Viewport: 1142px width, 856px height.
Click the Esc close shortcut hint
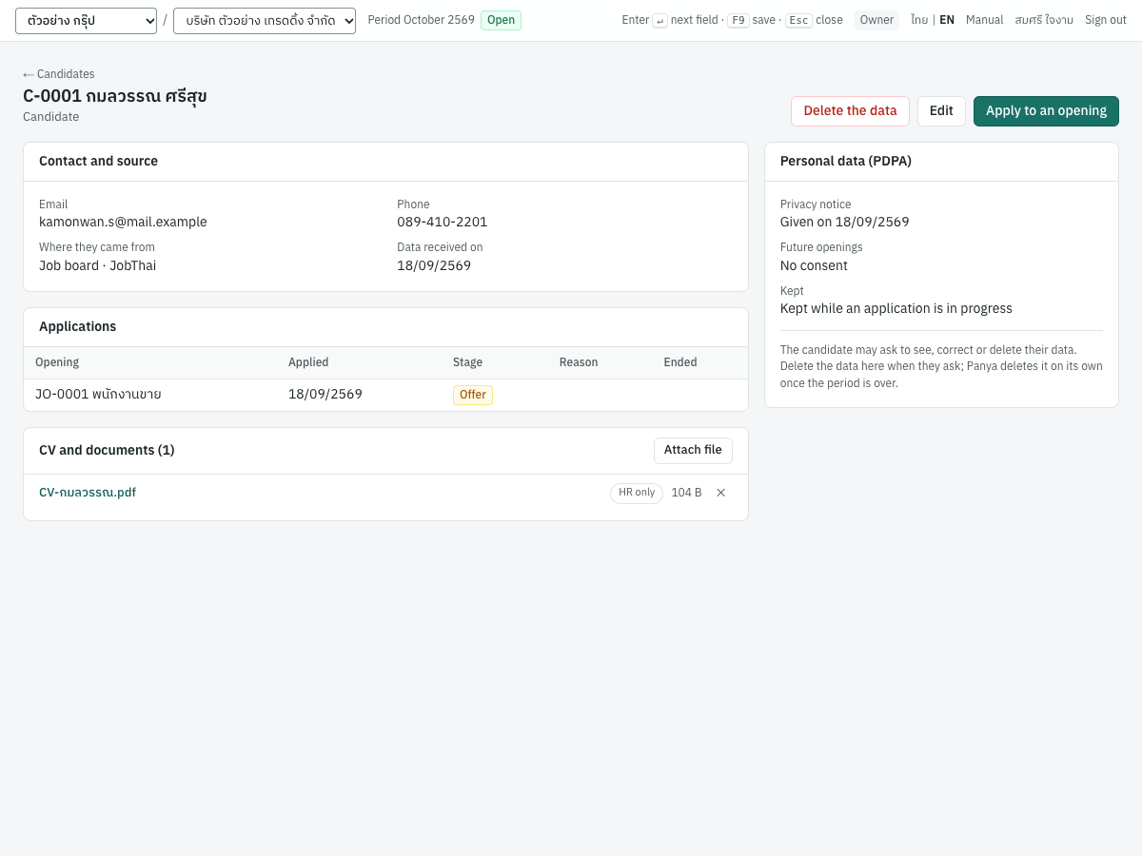coord(814,20)
